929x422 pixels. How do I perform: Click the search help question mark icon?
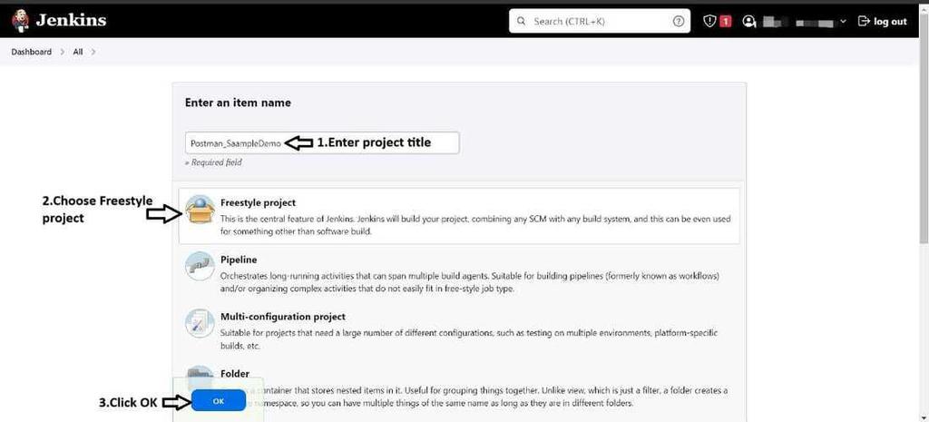click(679, 21)
